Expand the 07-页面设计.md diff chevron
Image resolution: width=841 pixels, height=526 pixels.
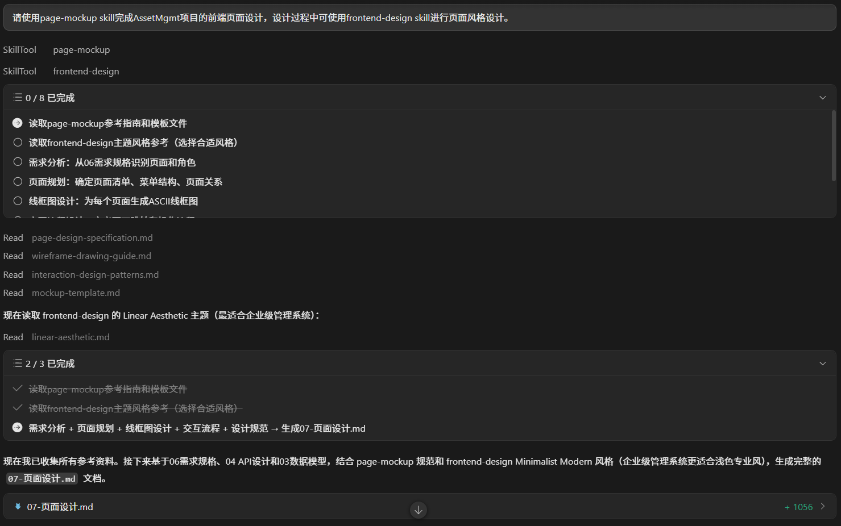(822, 507)
